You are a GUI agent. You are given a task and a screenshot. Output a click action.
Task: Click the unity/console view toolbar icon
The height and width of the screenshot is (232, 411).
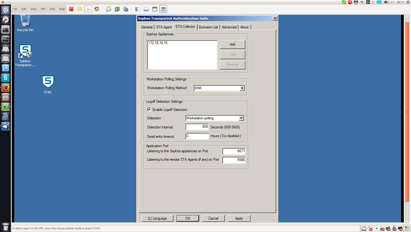tap(163, 9)
